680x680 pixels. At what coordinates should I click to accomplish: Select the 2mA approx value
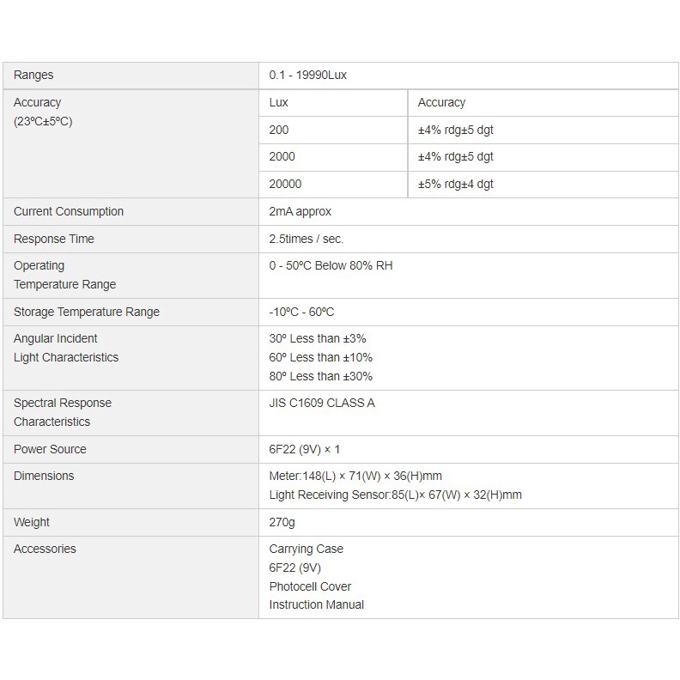pos(301,212)
